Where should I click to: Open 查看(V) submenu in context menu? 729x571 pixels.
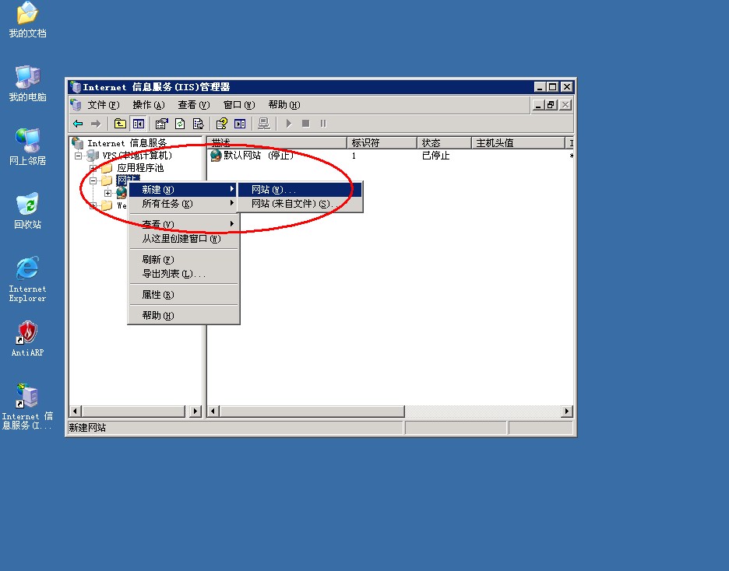coord(183,224)
